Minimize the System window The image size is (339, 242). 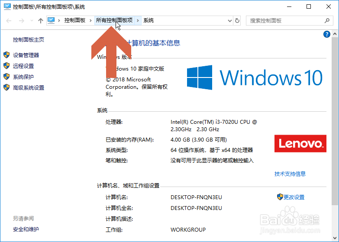[289, 6]
